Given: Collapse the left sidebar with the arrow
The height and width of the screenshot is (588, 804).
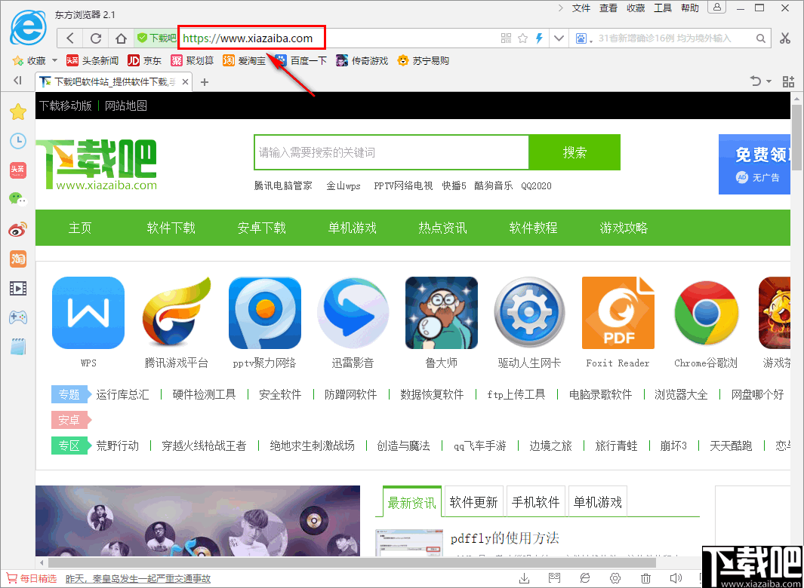Looking at the screenshot, I should (x=17, y=81).
